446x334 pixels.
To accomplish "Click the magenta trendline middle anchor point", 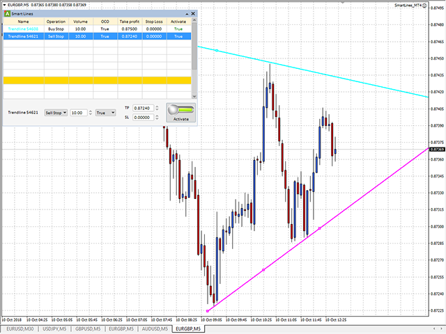I will click(x=263, y=270).
